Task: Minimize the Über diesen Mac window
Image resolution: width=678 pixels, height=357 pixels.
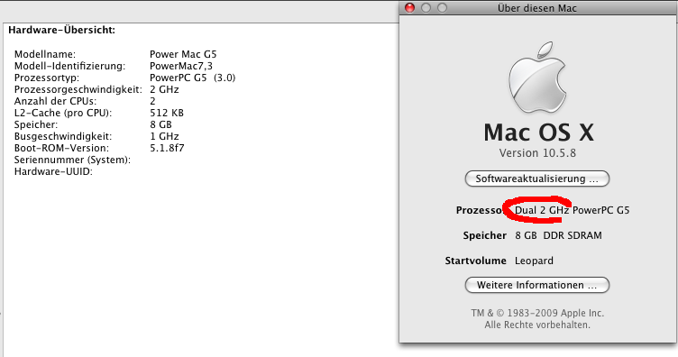Action: (x=426, y=8)
